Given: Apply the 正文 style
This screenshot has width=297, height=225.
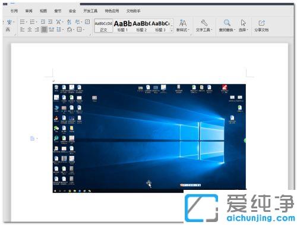Looking at the screenshot, I should point(103,26).
